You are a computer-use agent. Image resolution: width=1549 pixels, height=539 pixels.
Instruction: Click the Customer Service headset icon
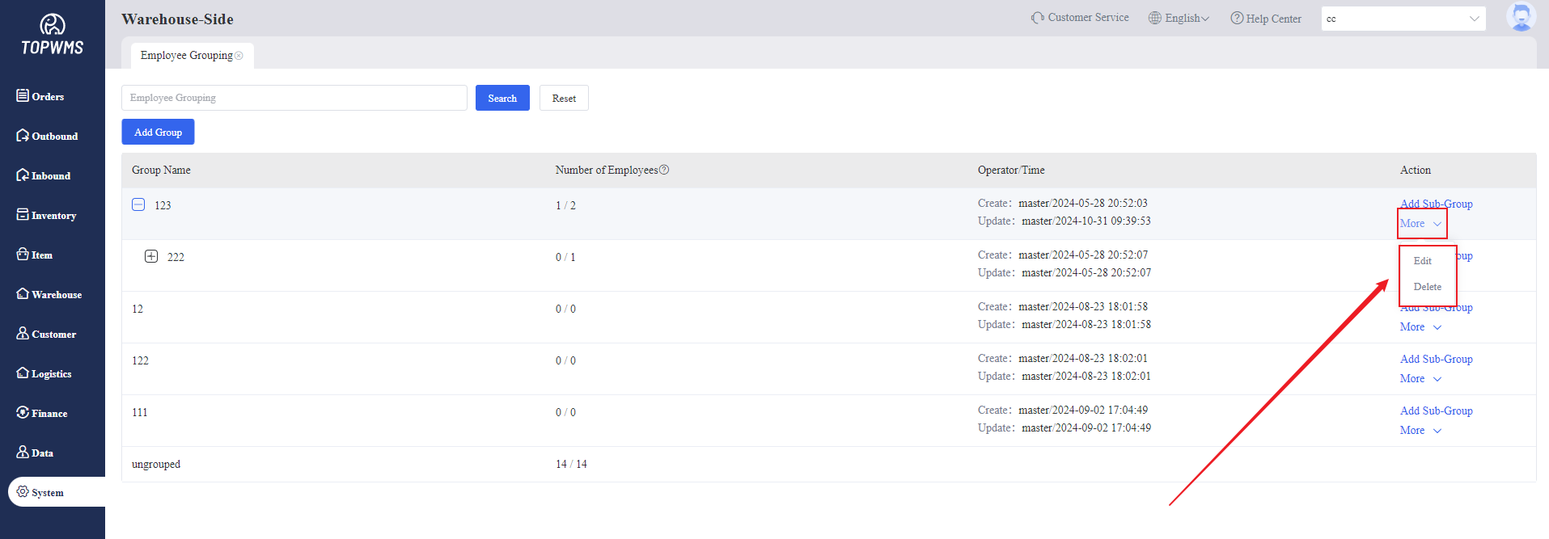1037,18
